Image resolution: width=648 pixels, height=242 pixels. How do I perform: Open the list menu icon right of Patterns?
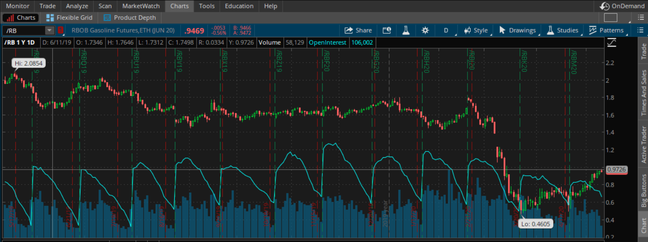[x=640, y=30]
